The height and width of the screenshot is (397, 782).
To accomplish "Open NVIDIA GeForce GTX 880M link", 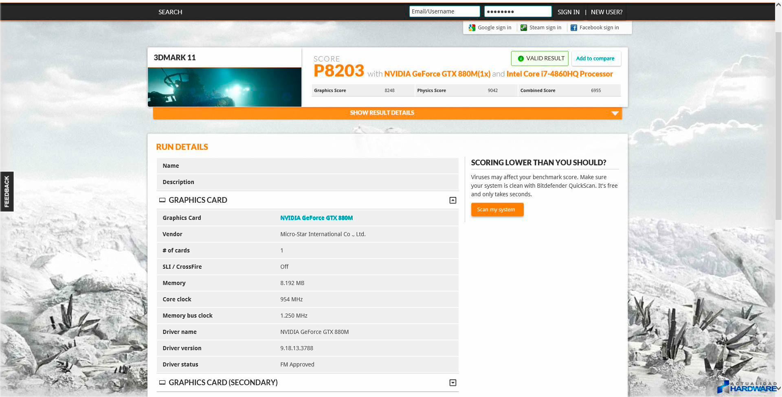I will click(x=316, y=218).
